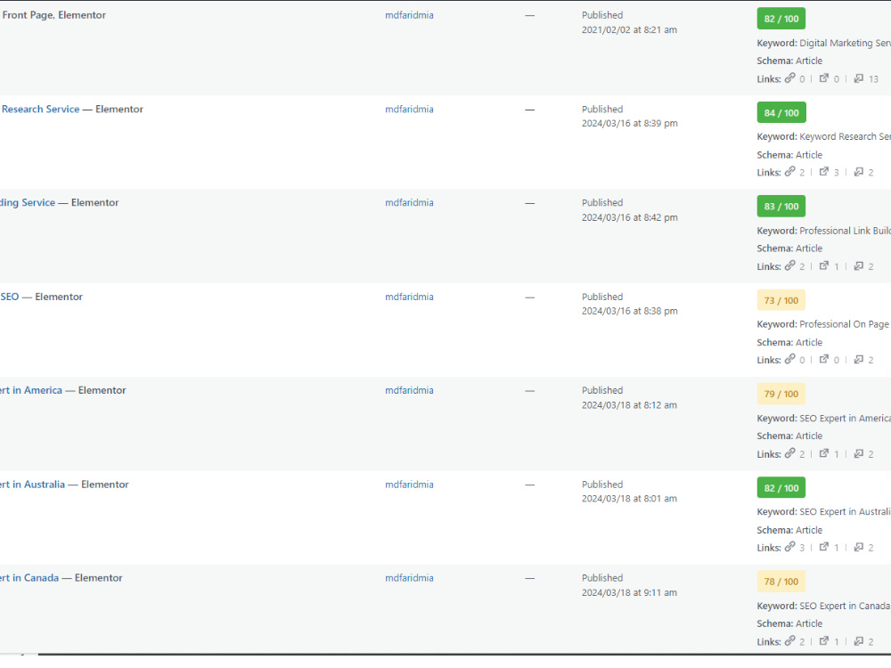Screen dimensions: 891x668
Task: Click the 83 / 100 SEO score badge
Action: point(781,207)
